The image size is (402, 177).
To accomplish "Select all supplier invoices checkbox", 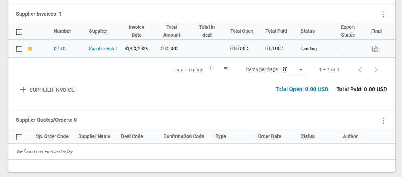I will [x=19, y=32].
